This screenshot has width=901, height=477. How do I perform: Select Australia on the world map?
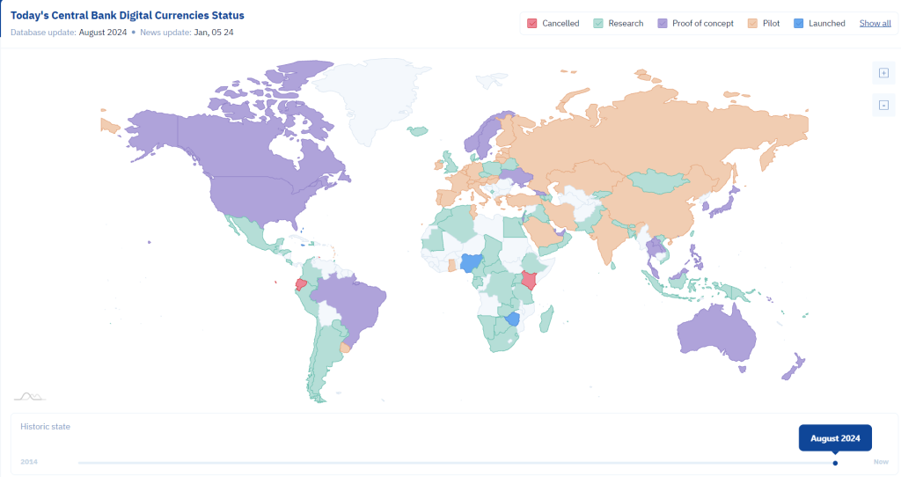point(718,334)
